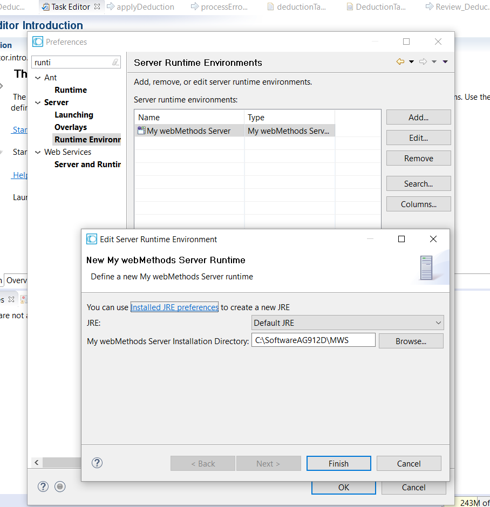Select Overlays under Server
The height and width of the screenshot is (507, 490).
[x=71, y=127]
